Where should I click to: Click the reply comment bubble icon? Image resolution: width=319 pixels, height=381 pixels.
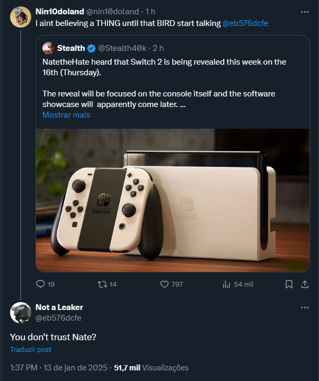pyautogui.click(x=40, y=284)
